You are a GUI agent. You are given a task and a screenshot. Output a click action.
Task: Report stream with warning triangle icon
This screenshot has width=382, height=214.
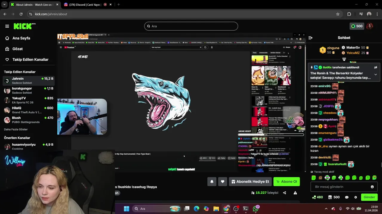coord(295,193)
